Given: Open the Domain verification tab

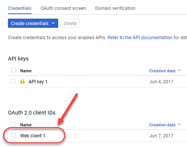Looking at the screenshot, I should [115, 8].
